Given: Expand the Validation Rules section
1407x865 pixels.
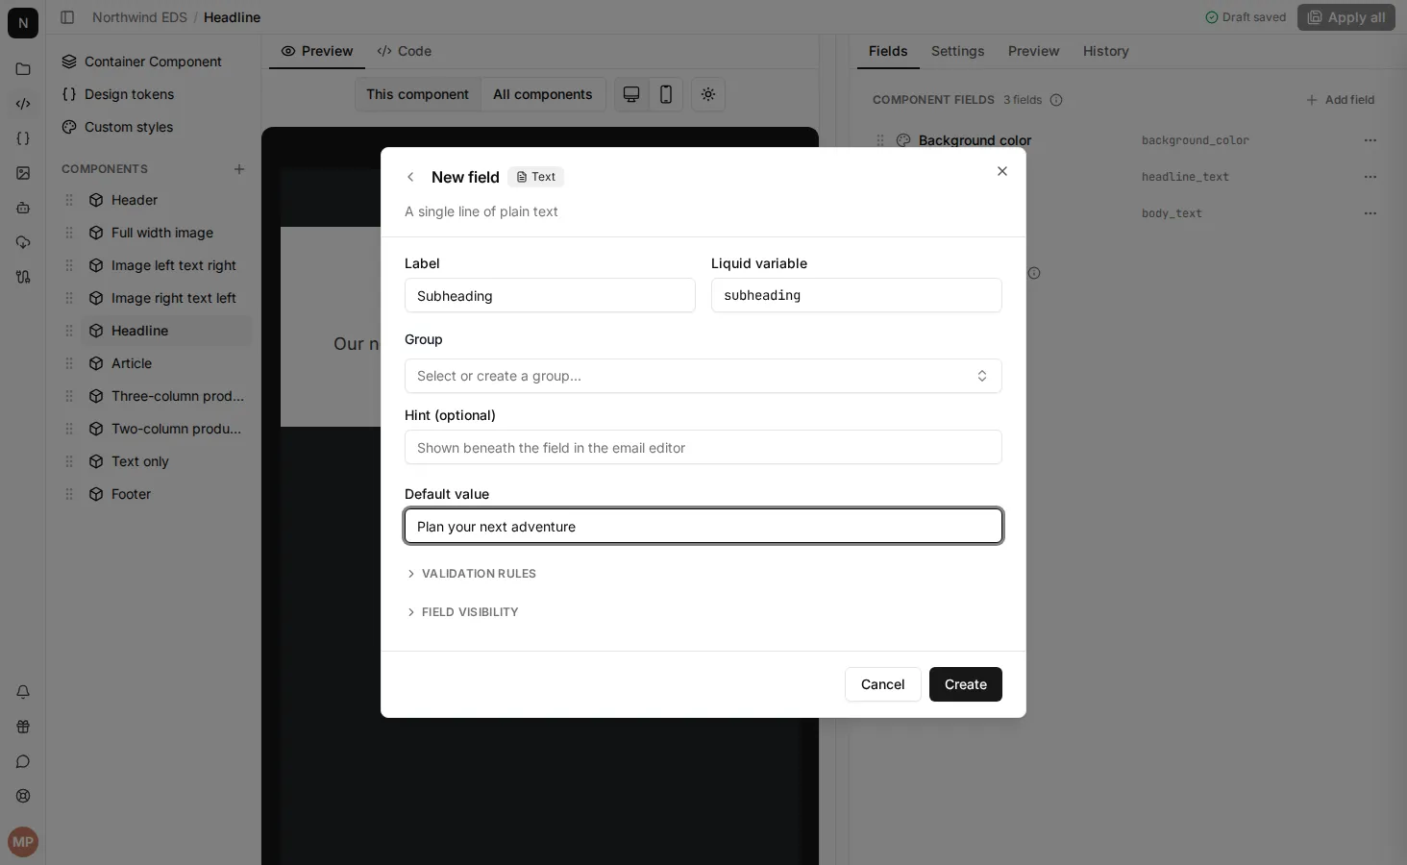Looking at the screenshot, I should (471, 574).
